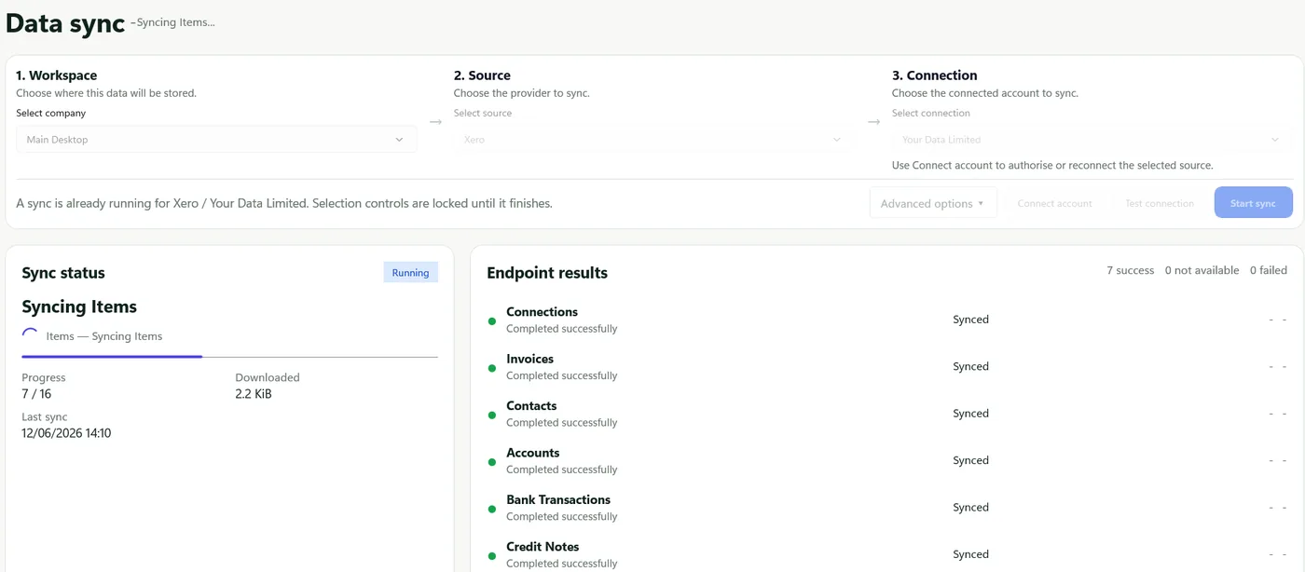
Task: Click the sync progress bar
Action: point(229,357)
